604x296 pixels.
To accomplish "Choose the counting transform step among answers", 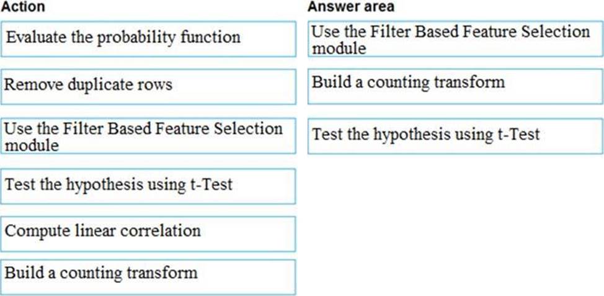I will tap(455, 85).
